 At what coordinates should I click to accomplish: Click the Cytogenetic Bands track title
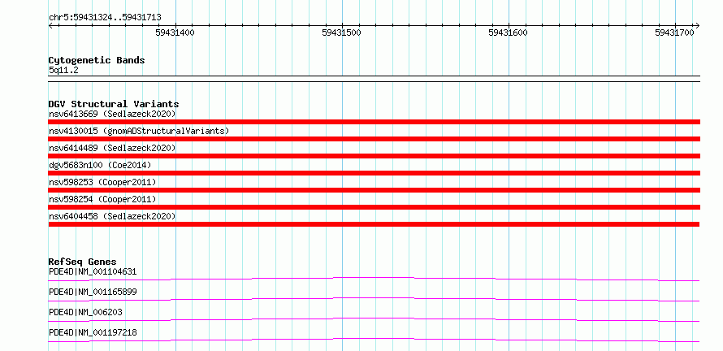point(97,60)
